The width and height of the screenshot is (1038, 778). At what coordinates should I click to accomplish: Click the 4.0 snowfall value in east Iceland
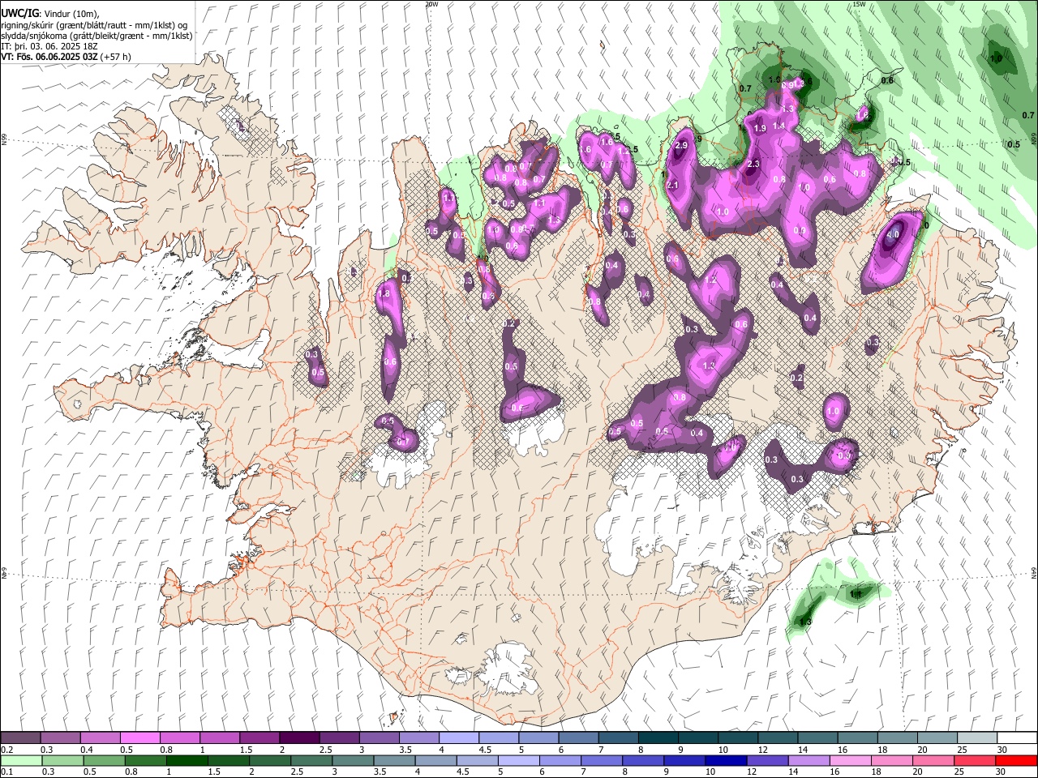pyautogui.click(x=893, y=235)
